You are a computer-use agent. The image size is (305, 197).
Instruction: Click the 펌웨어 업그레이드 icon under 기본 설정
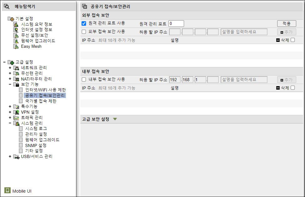pyautogui.click(x=16, y=41)
